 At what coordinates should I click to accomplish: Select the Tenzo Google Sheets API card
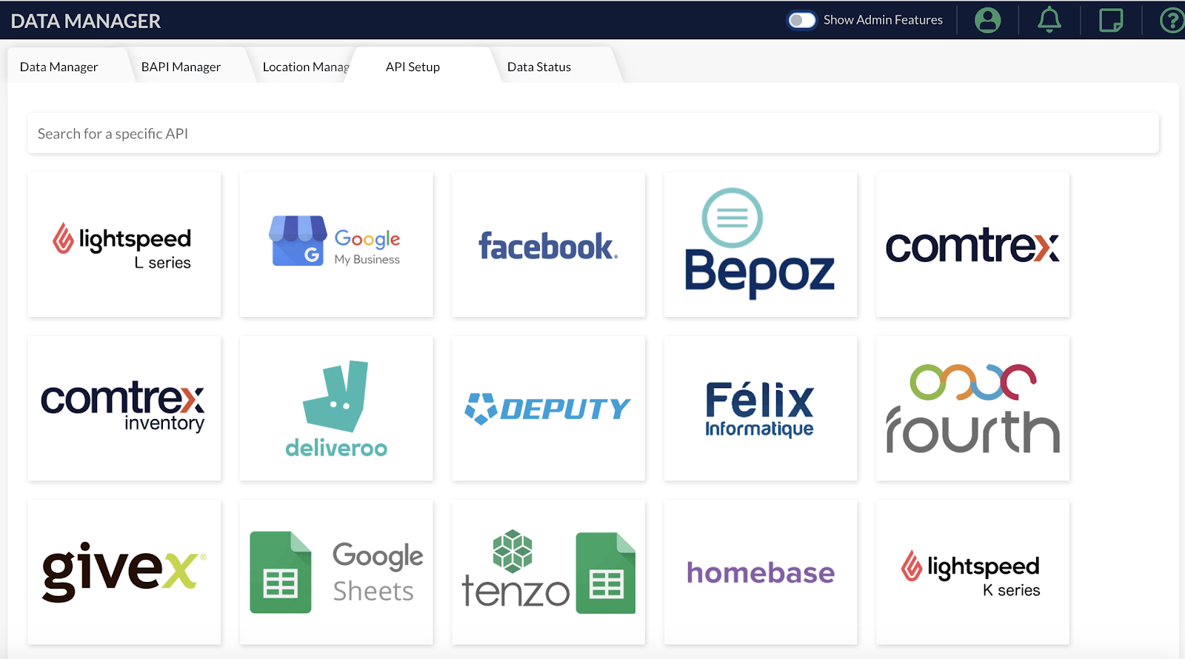pyautogui.click(x=549, y=572)
